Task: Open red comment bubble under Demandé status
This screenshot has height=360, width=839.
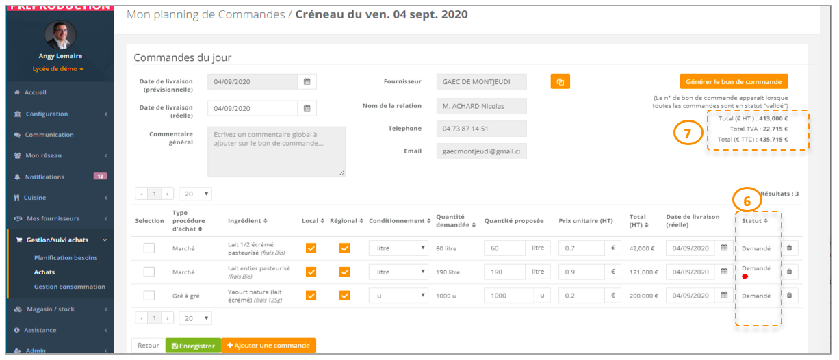Action: point(745,277)
